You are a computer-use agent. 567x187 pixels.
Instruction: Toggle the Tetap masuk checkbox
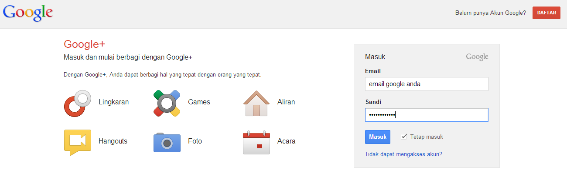pyautogui.click(x=404, y=137)
